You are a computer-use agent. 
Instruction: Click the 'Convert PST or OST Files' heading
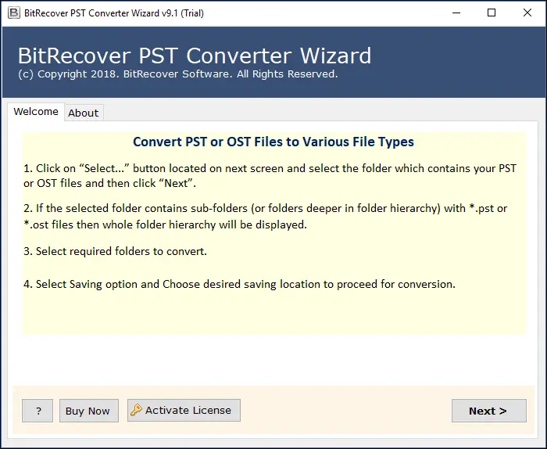tap(273, 142)
